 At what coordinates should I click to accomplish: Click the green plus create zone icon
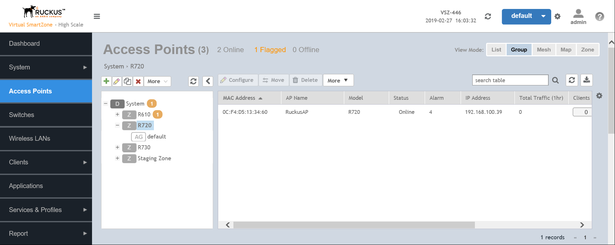coord(106,81)
